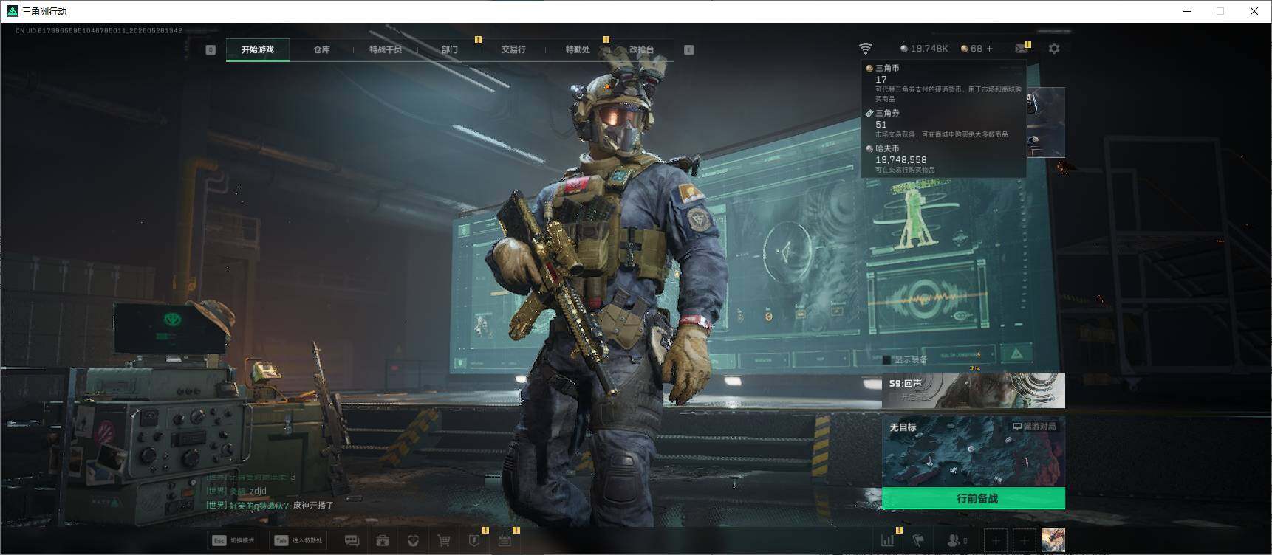Open the calendar events icon
The image size is (1272, 555).
click(505, 541)
